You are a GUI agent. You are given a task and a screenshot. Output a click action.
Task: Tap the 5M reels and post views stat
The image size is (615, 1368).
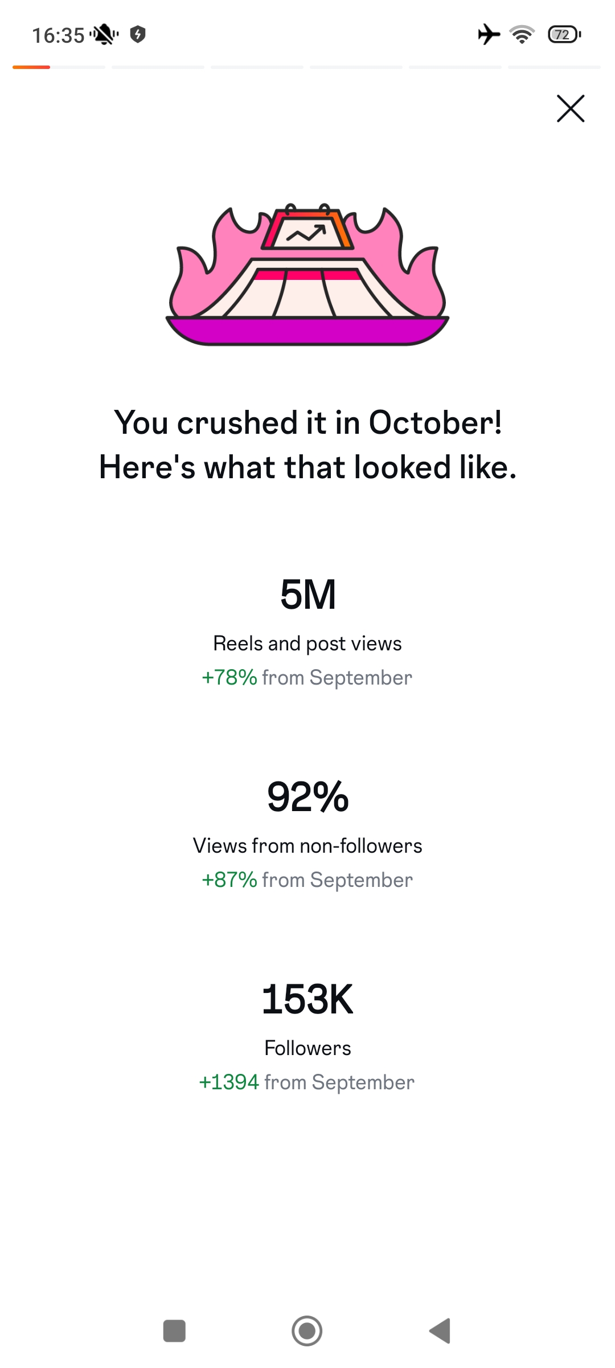coord(307,595)
